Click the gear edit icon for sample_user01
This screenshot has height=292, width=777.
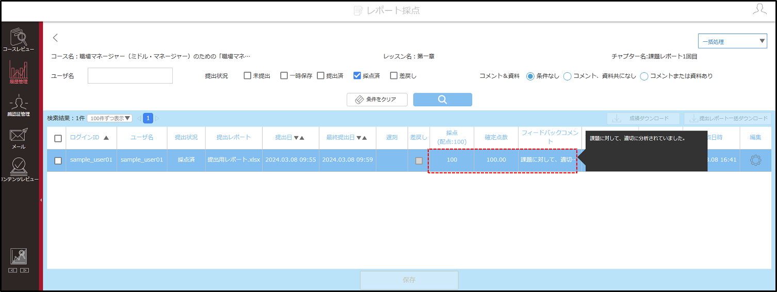[755, 160]
